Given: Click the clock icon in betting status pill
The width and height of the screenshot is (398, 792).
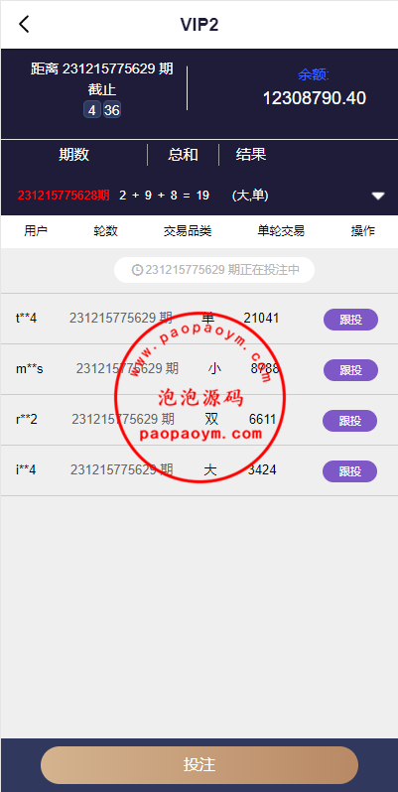Looking at the screenshot, I should 137,270.
